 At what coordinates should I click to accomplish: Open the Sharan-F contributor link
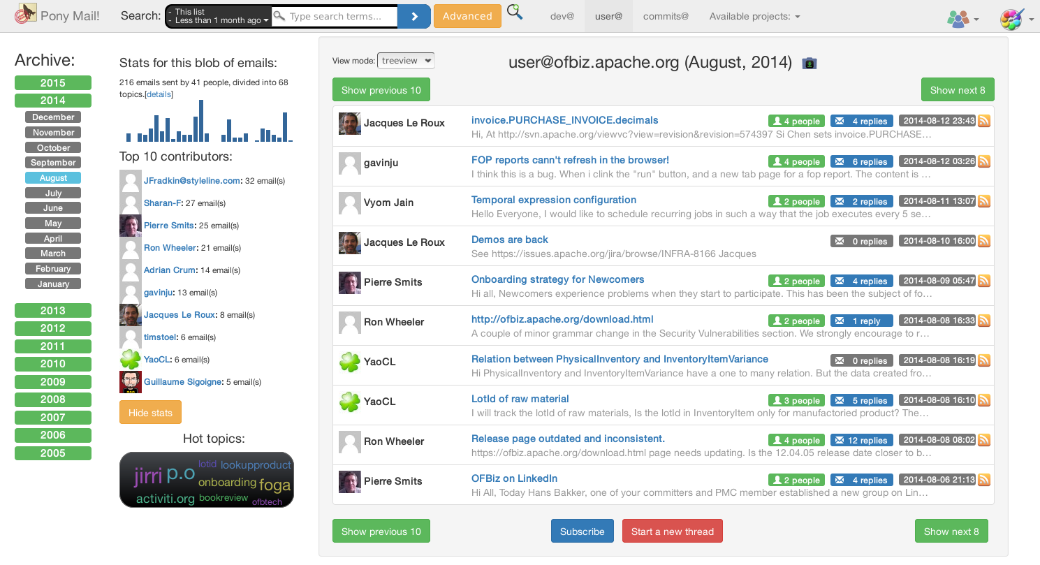163,203
